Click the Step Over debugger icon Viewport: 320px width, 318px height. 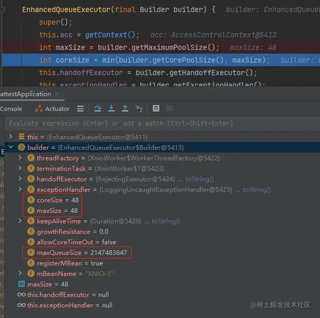pyautogui.click(x=98, y=108)
